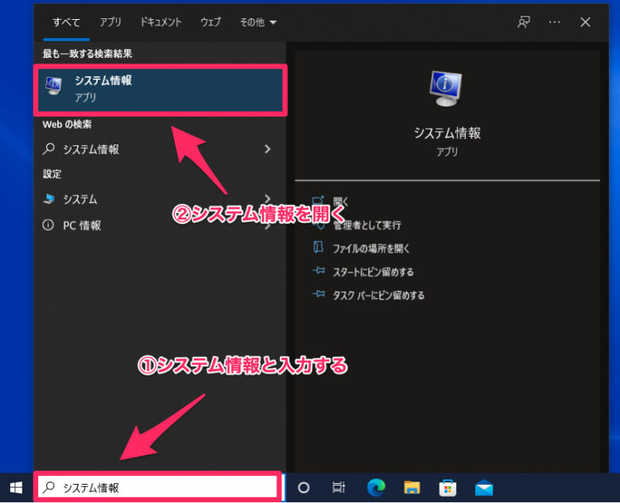Open the feedback icon in search header
Image resolution: width=620 pixels, height=503 pixels.
point(524,22)
